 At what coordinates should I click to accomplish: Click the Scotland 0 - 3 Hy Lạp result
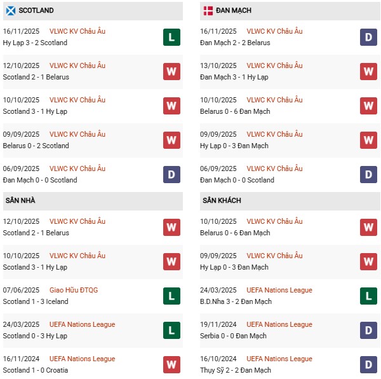pos(35,336)
